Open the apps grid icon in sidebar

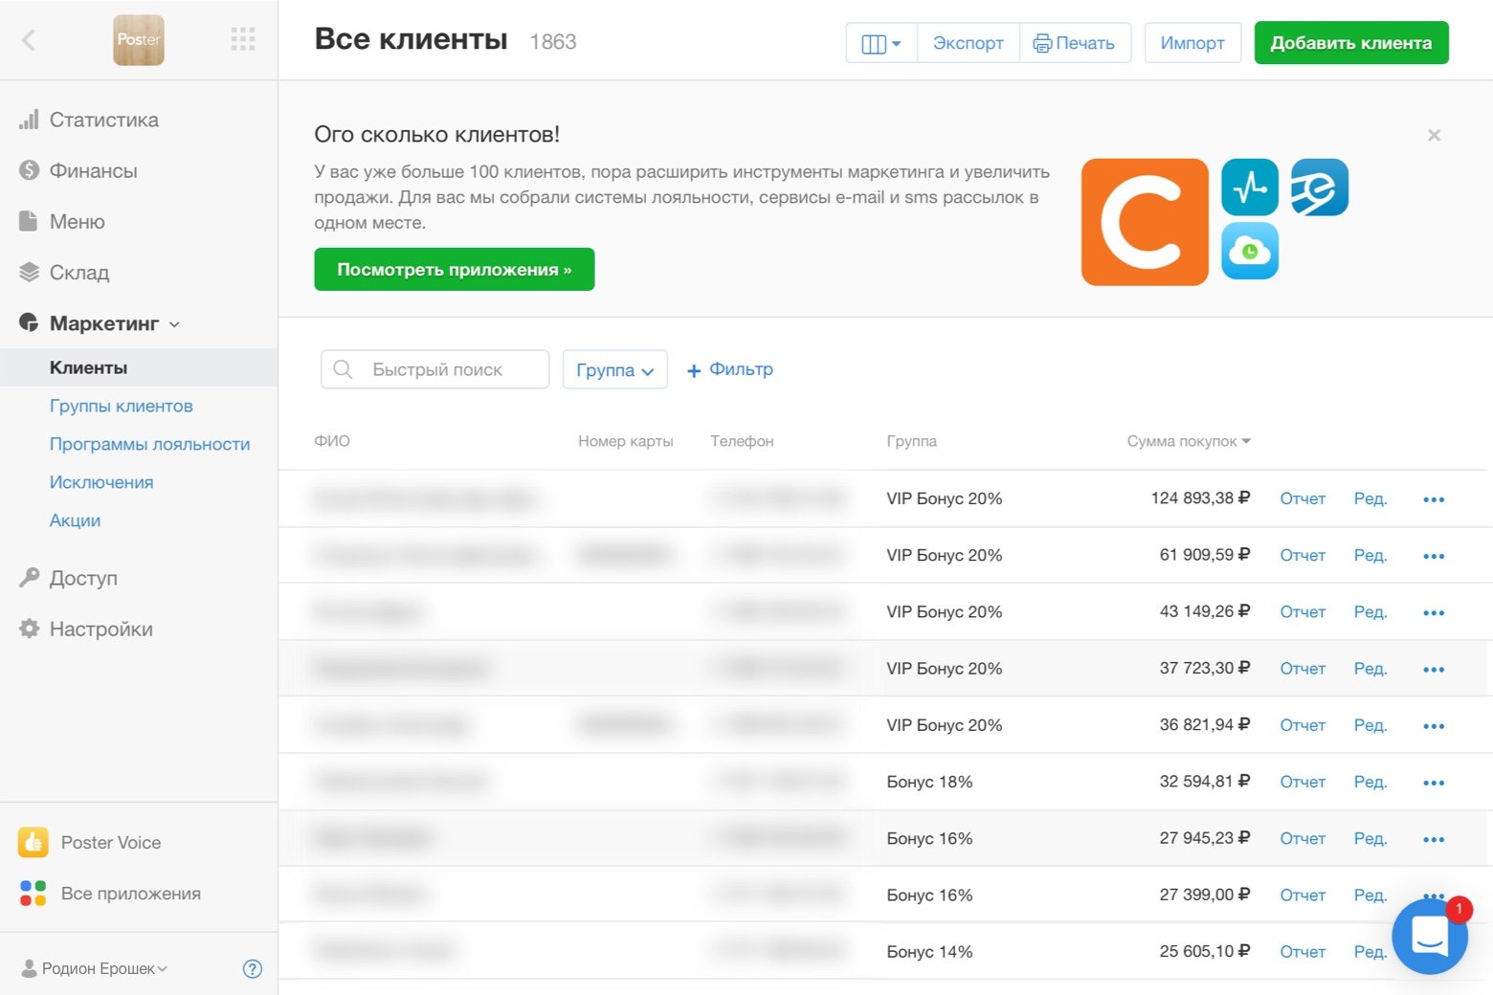243,39
